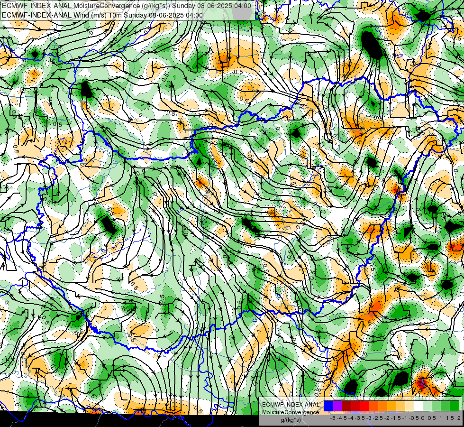Click the Wind (m/s) 10m title line
The width and height of the screenshot is (464, 427).
click(102, 15)
